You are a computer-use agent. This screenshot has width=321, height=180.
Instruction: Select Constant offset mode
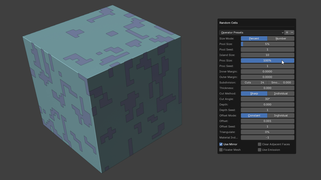(x=254, y=115)
